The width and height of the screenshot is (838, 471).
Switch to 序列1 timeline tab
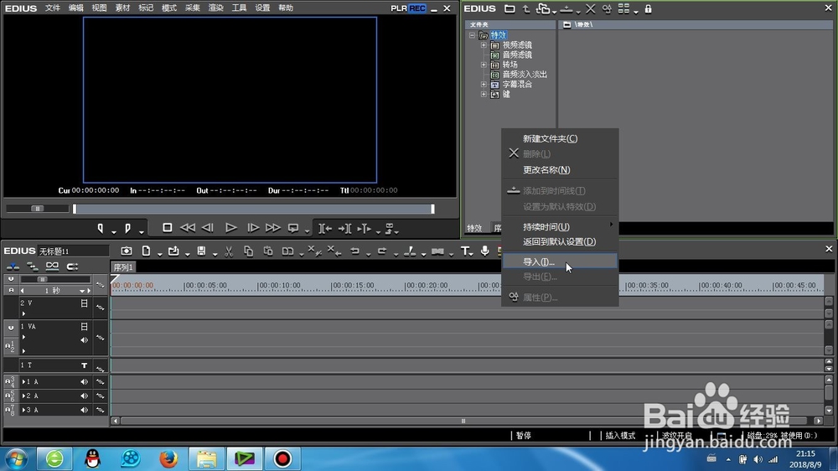click(x=123, y=267)
